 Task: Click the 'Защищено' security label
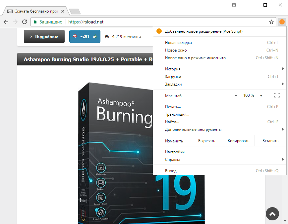(x=51, y=22)
